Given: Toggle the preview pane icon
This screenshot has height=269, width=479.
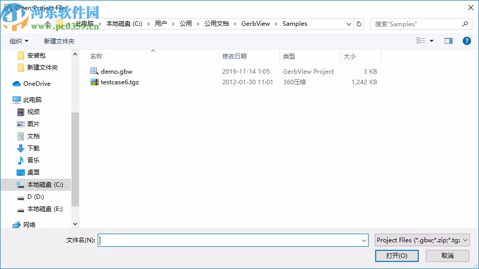Looking at the screenshot, I should (x=449, y=41).
